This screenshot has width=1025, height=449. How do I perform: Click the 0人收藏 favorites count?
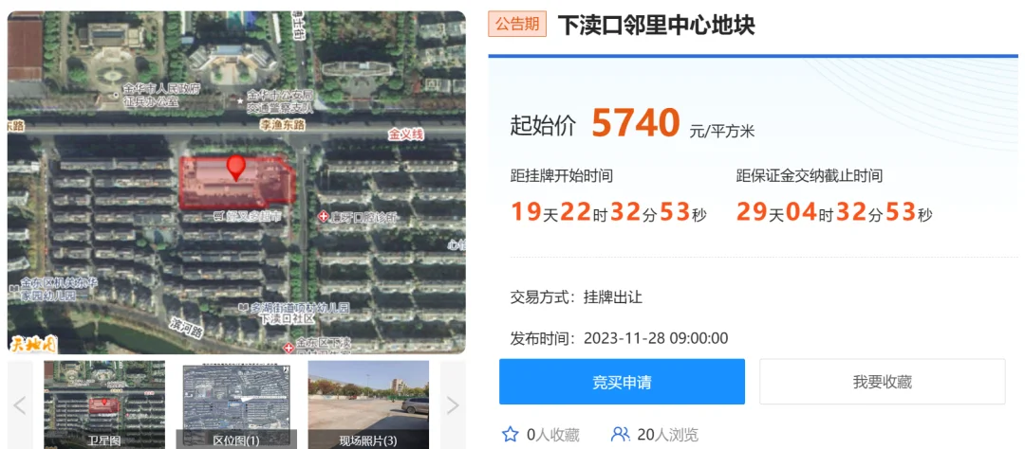(x=552, y=435)
